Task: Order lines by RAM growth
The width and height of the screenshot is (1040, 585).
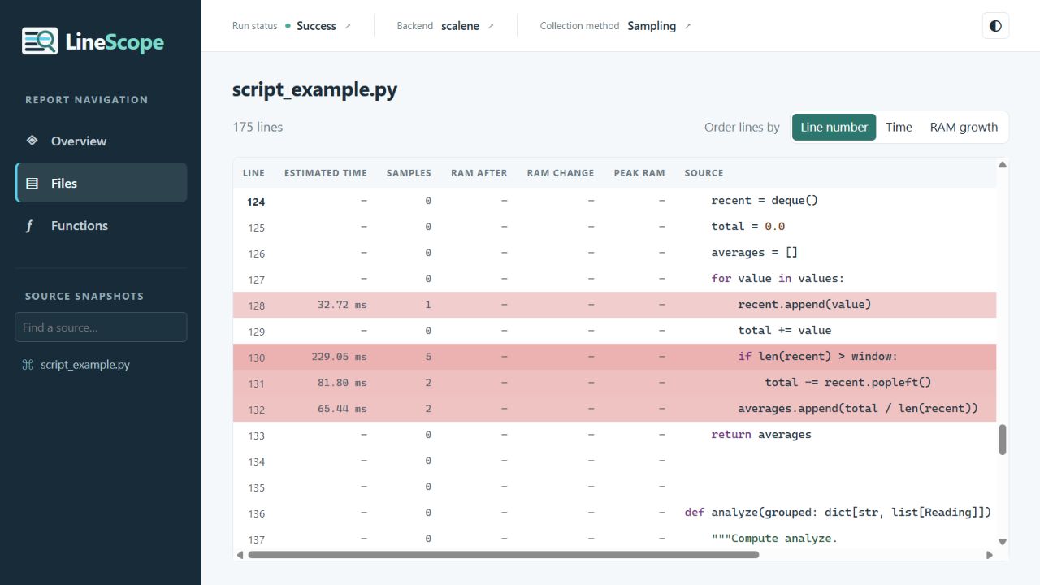Action: 964,127
